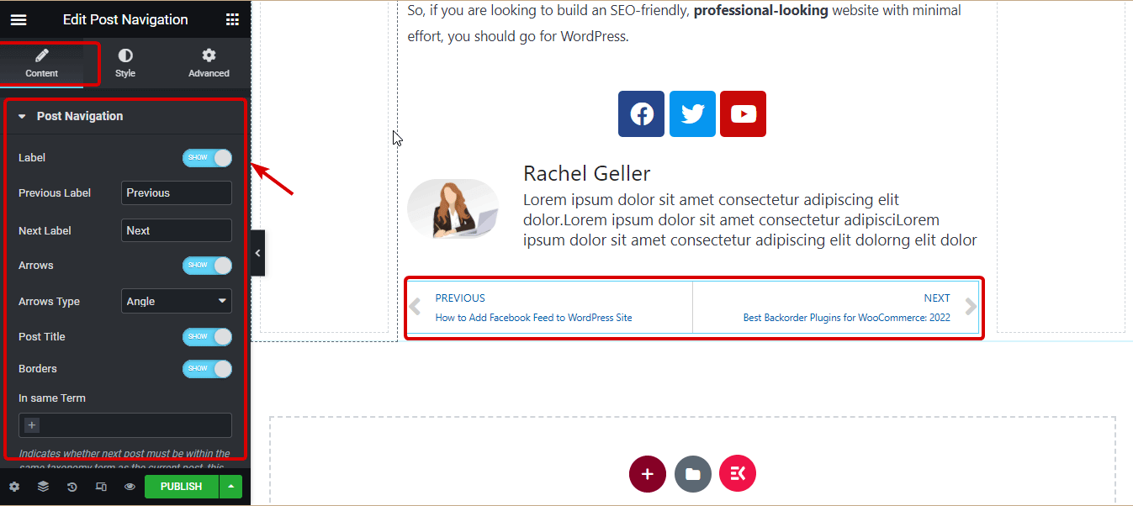
Task: Click the pink ElementsKit library button
Action: pos(738,474)
